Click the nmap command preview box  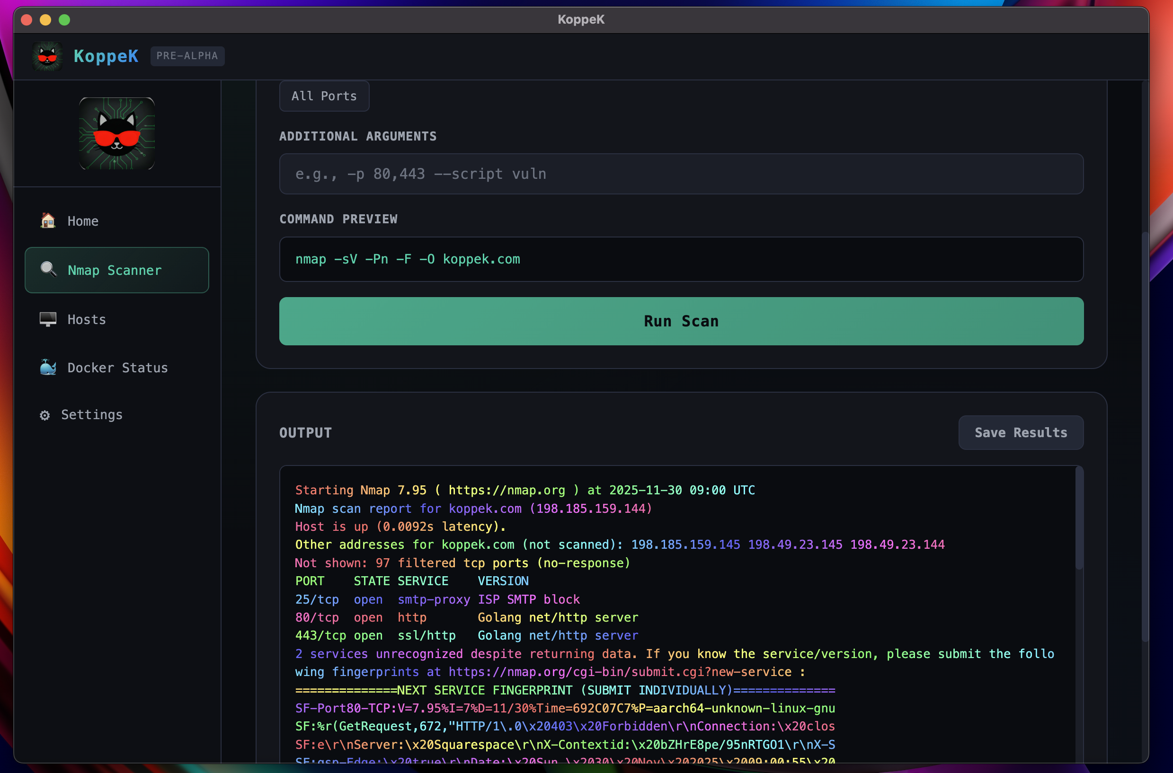(681, 259)
